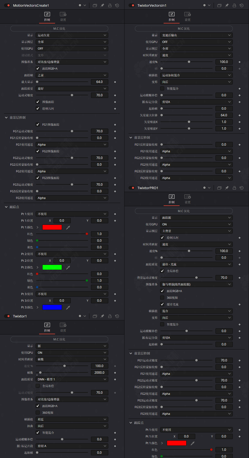This screenshot has height=458, width=249.
Task: Add keyframe for 最大显示 in MotionVectorsCreate1
Action: [x=115, y=82]
